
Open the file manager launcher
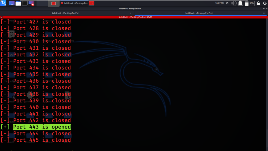coord(18,3)
